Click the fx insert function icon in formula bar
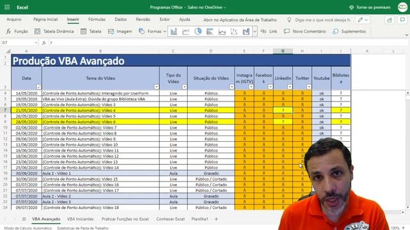The width and height of the screenshot is (410, 230). coord(44,43)
